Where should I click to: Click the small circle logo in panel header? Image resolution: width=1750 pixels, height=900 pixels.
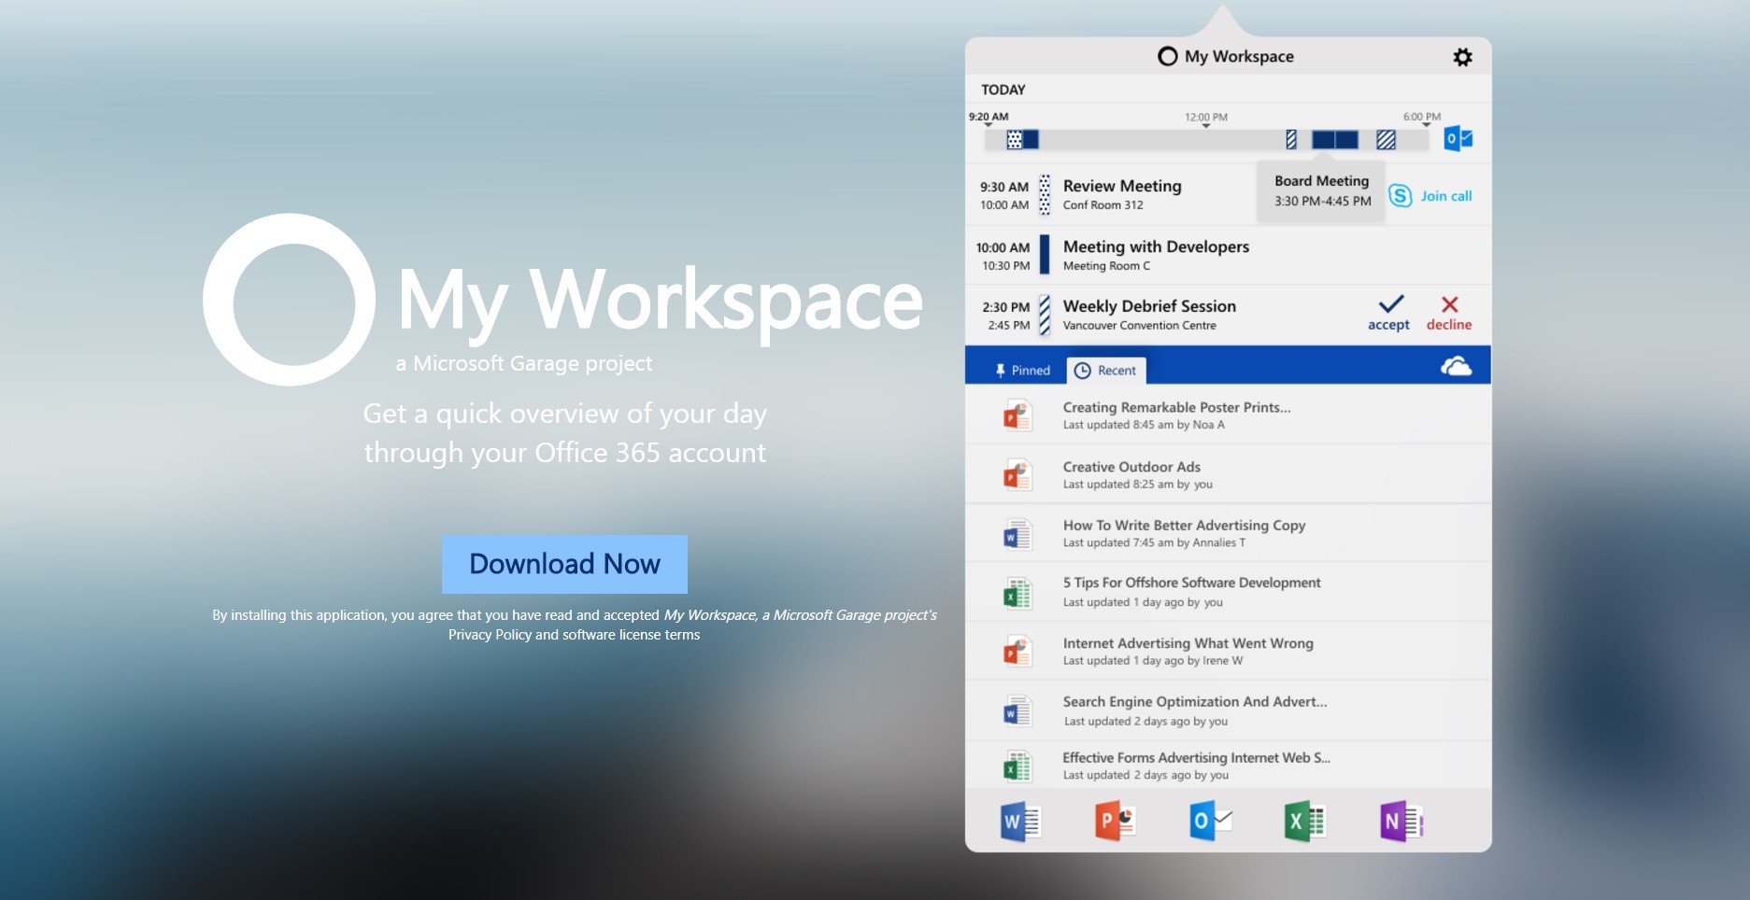coord(1167,56)
